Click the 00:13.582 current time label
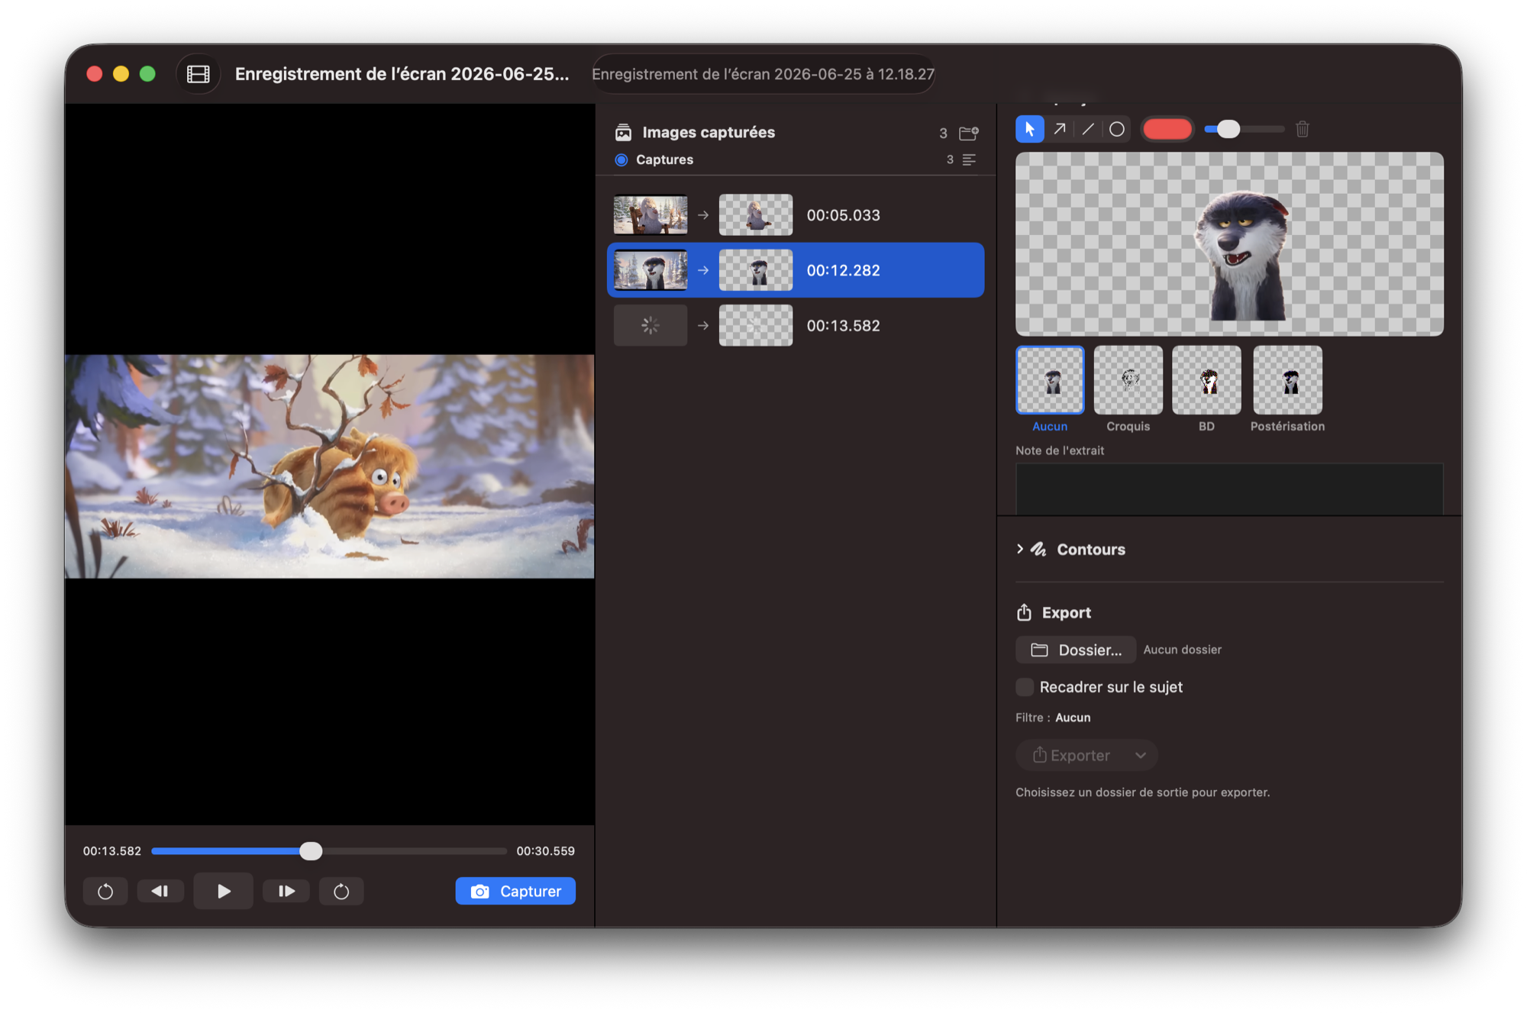1527x1013 pixels. 112,850
